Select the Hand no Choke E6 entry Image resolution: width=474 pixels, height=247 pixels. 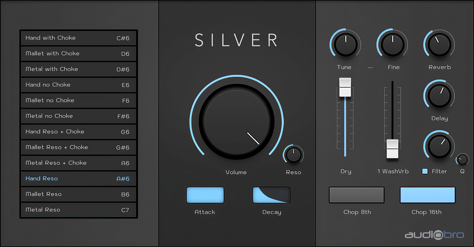click(x=78, y=85)
